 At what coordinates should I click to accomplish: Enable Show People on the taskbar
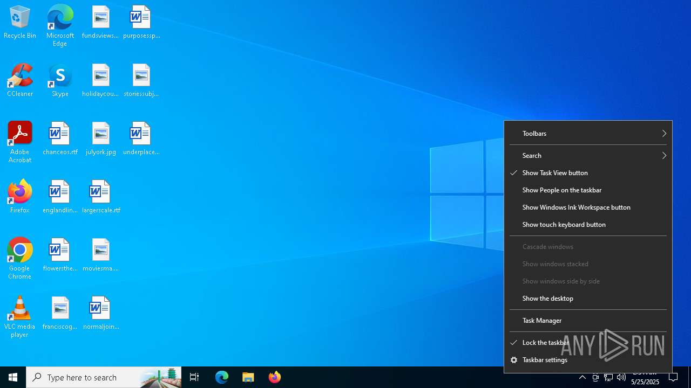pyautogui.click(x=588, y=190)
